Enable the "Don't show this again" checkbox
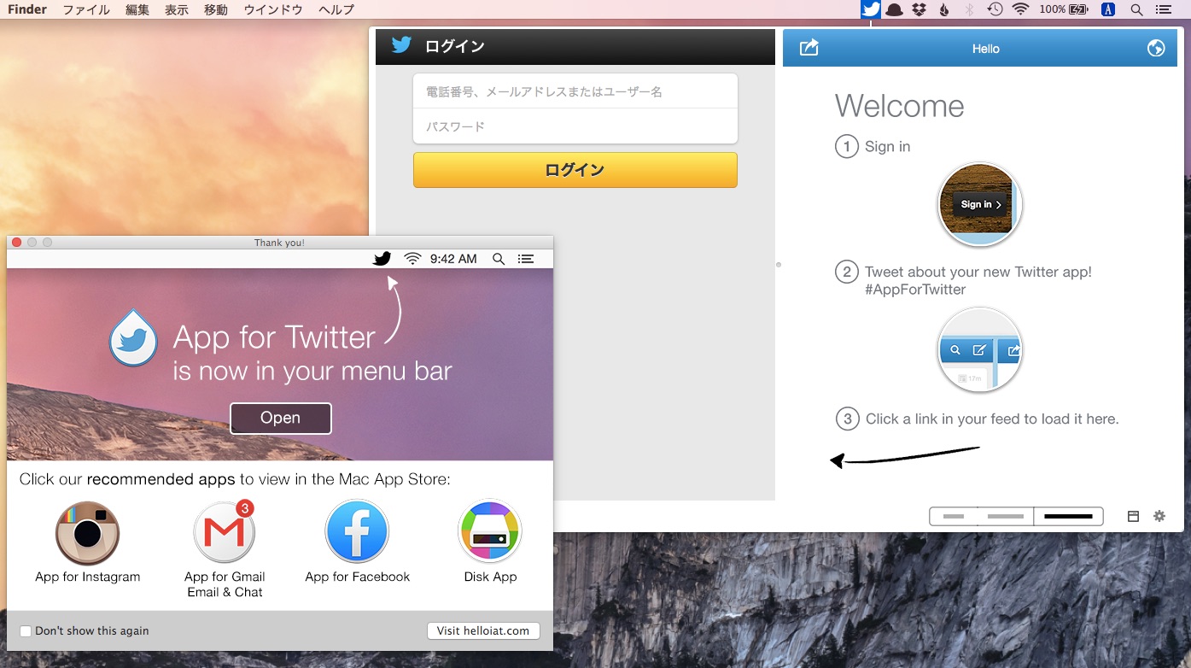 click(26, 631)
